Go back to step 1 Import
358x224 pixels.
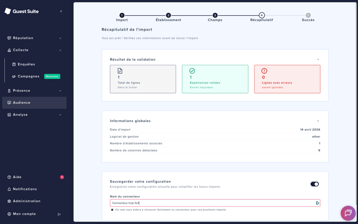coord(122,16)
